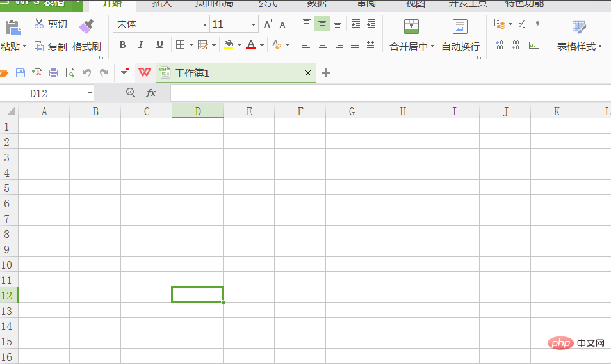Apply the yellow fill color bucket

click(229, 45)
